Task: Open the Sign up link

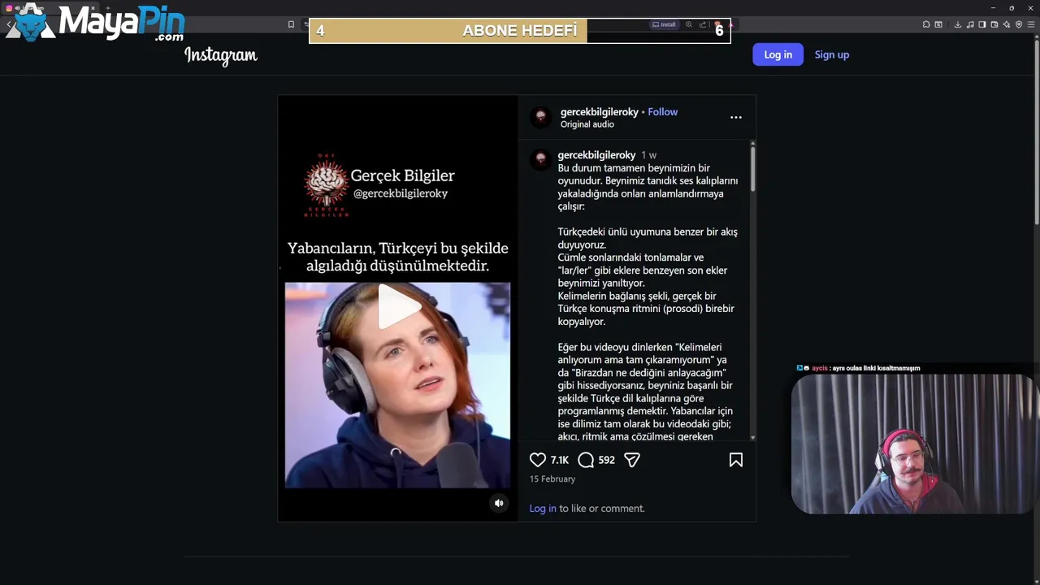Action: (831, 54)
